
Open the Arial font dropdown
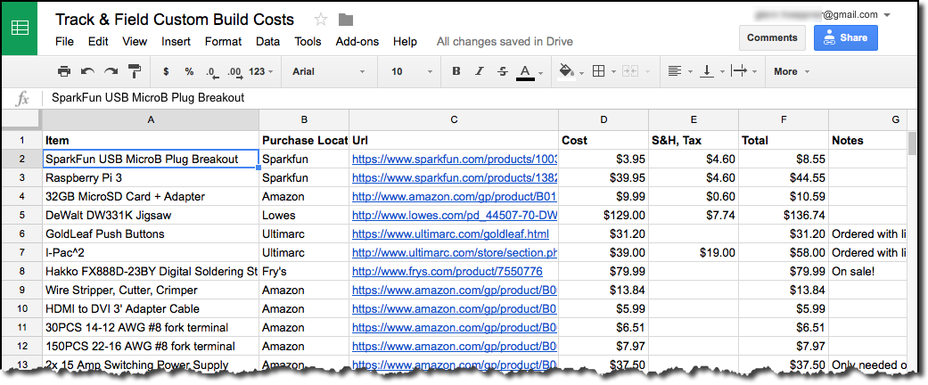[x=328, y=71]
